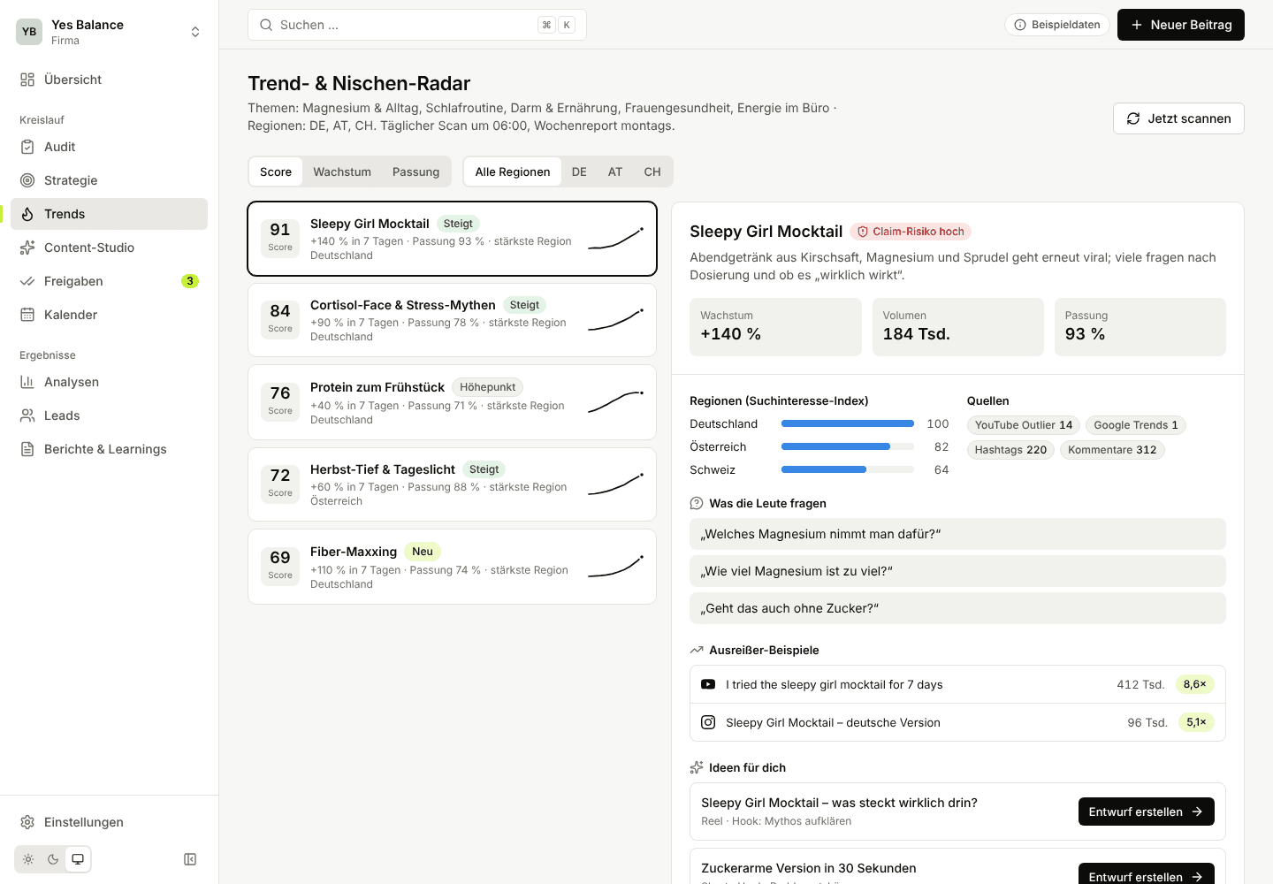Click the Leads people icon
Screen dimensions: 1273x884
27,415
